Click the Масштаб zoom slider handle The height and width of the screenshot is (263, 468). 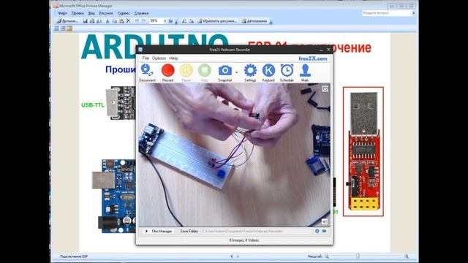(x=358, y=256)
